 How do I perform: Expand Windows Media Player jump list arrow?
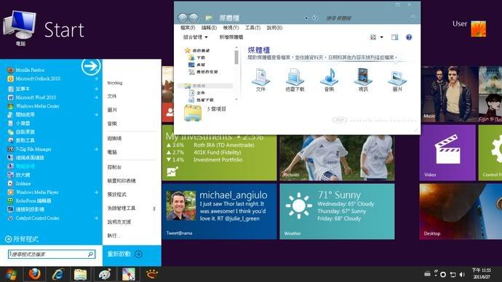click(96, 192)
